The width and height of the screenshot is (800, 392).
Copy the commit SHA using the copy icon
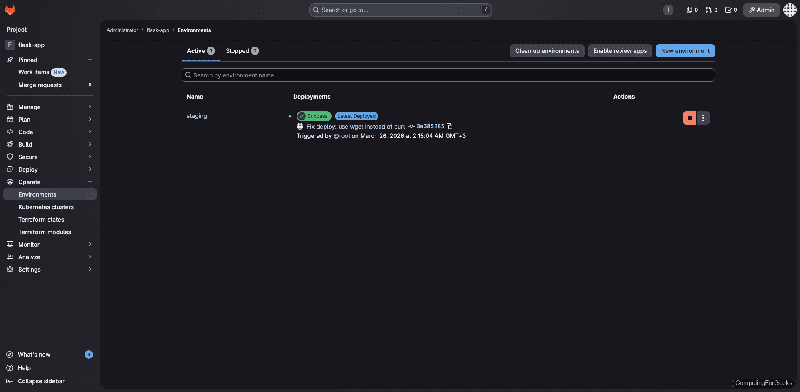(x=450, y=126)
